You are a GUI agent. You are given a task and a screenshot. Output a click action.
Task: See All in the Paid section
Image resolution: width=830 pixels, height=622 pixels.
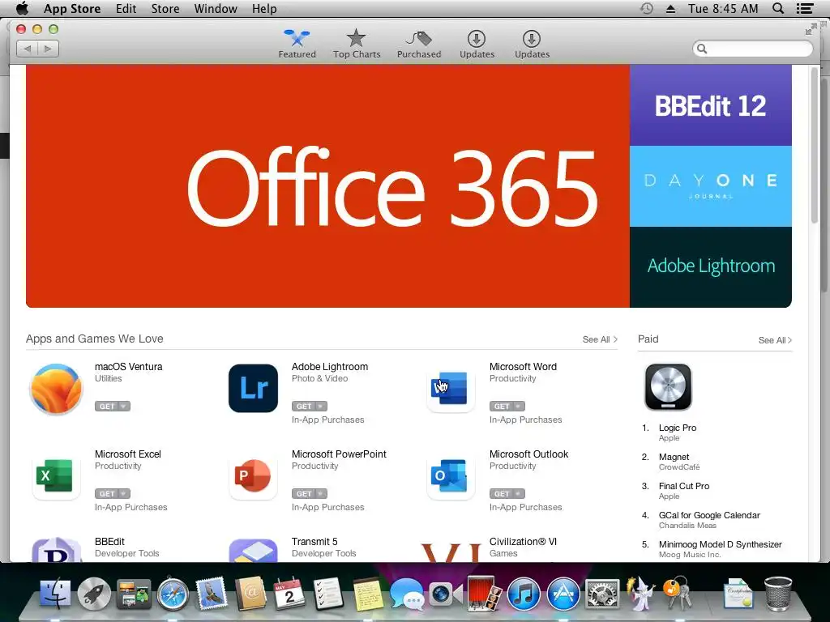pyautogui.click(x=775, y=340)
